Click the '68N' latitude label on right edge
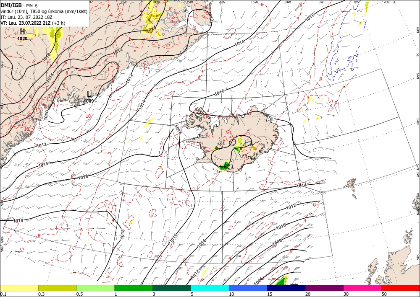420x297 pixels. coord(418,30)
